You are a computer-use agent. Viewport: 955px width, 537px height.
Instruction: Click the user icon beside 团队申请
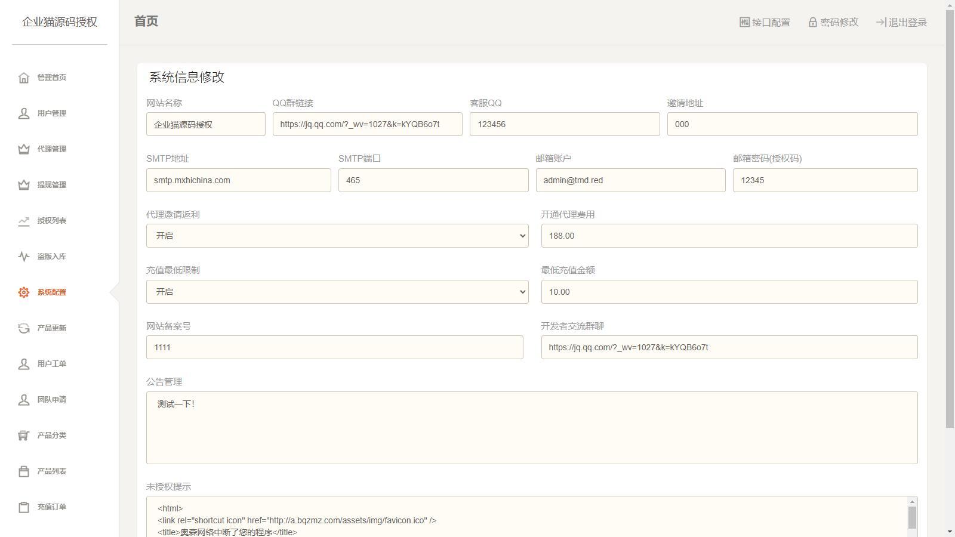(x=24, y=400)
